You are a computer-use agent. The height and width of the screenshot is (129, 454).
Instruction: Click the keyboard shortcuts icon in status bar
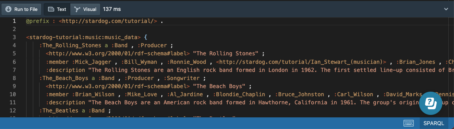pyautogui.click(x=408, y=123)
